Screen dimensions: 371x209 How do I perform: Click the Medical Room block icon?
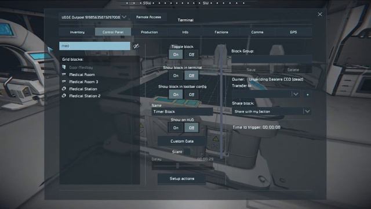point(64,74)
